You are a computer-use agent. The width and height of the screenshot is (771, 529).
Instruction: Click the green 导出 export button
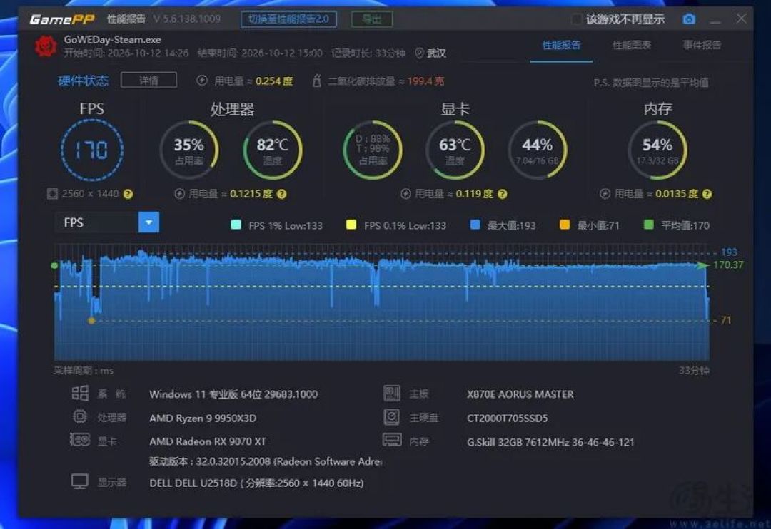[x=372, y=19]
